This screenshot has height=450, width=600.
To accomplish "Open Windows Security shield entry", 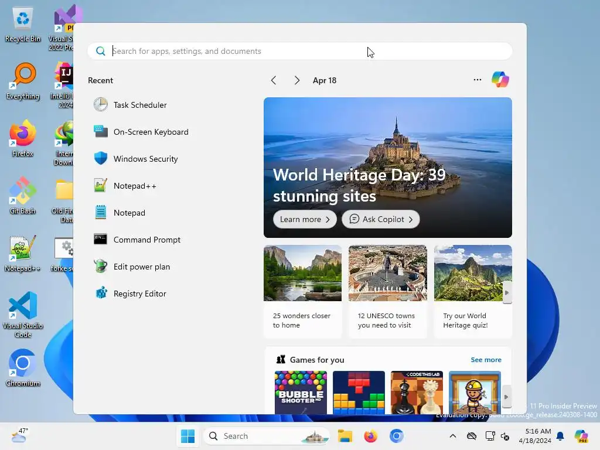I will (x=136, y=159).
